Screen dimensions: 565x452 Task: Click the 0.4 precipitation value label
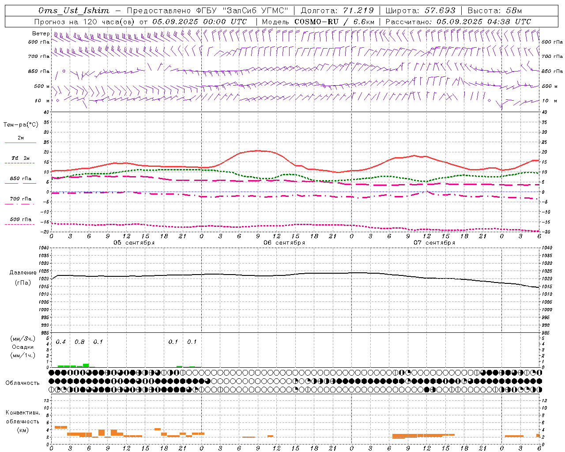pos(61,342)
